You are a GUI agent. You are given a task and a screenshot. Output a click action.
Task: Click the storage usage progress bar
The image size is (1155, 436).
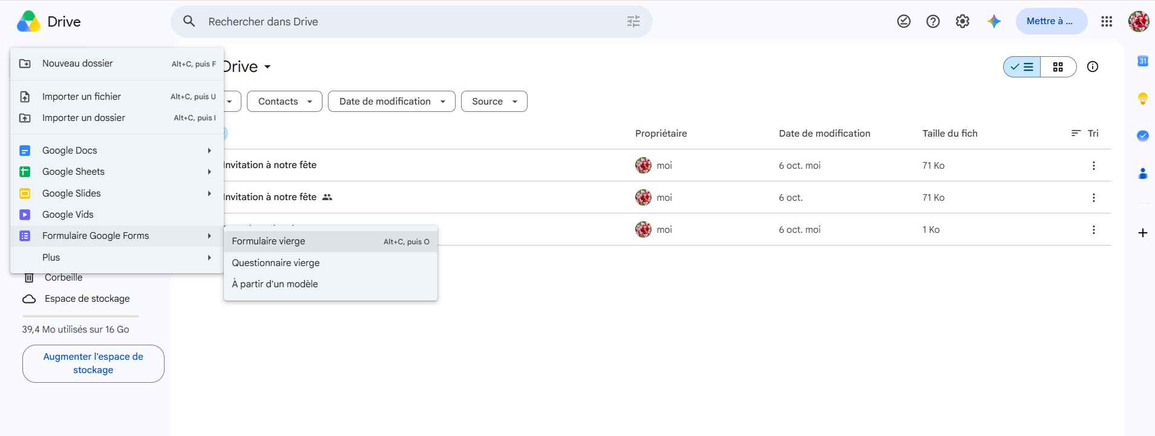point(80,316)
